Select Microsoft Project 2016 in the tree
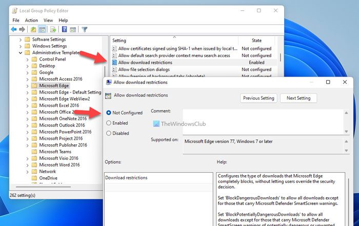The image size is (359, 226). [x=61, y=139]
